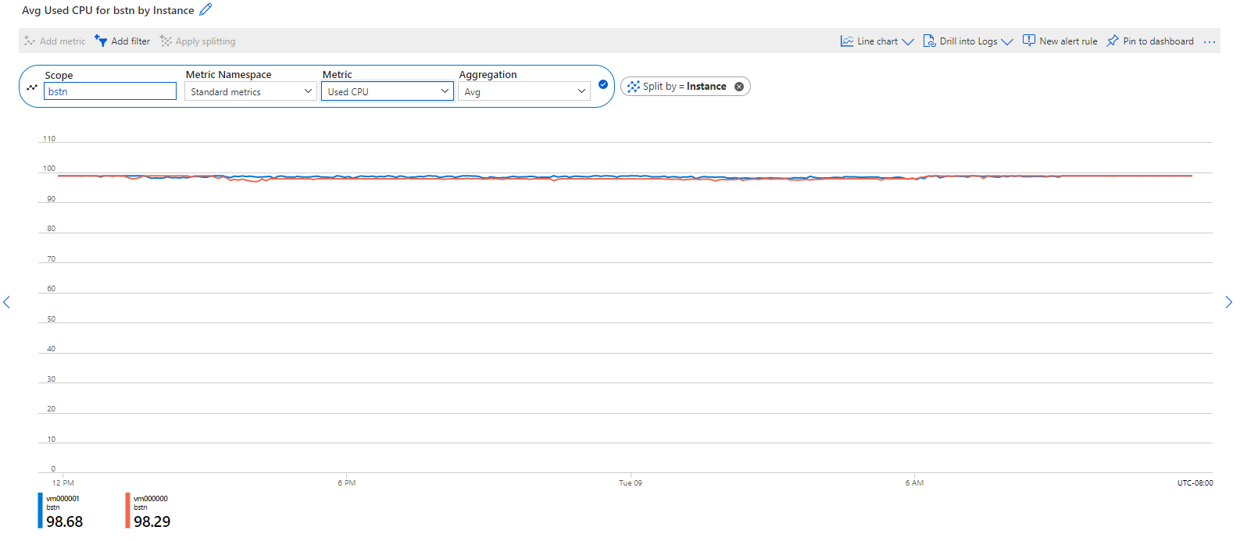Click the Tue 09 axis label
The height and width of the screenshot is (541, 1240).
(631, 483)
